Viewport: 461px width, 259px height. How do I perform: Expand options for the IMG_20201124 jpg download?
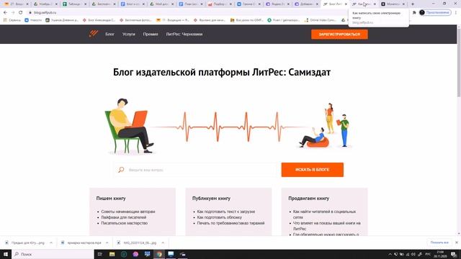tap(163, 243)
